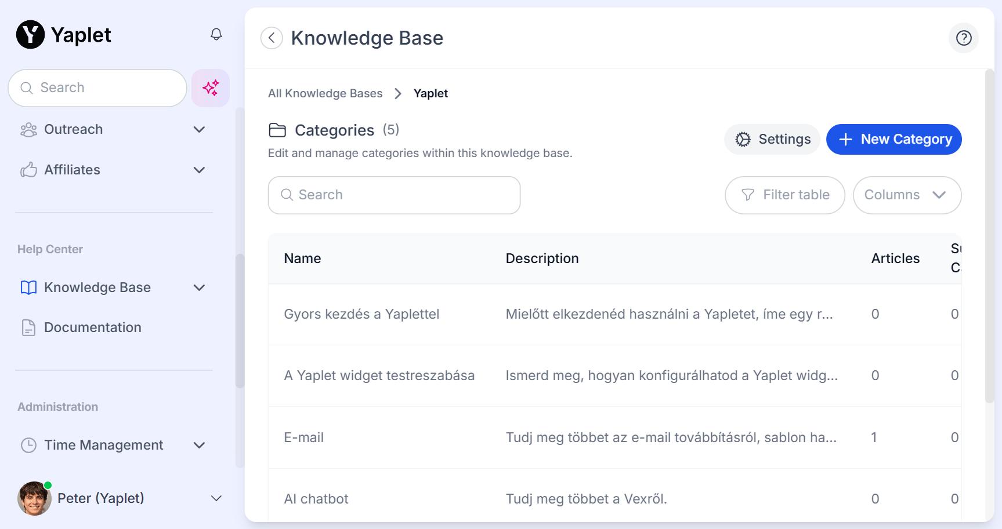Open the AI sparkle assistant button
Viewport: 1002px width, 529px height.
[211, 88]
